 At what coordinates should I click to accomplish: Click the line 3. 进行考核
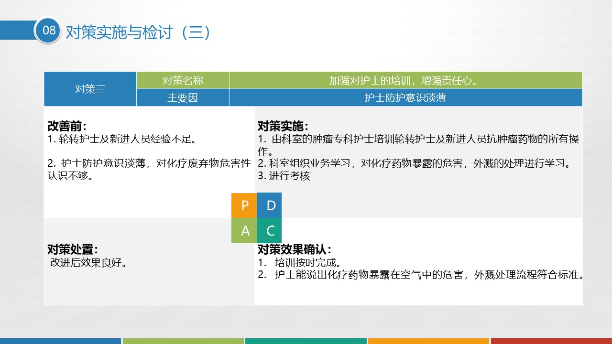click(x=284, y=176)
